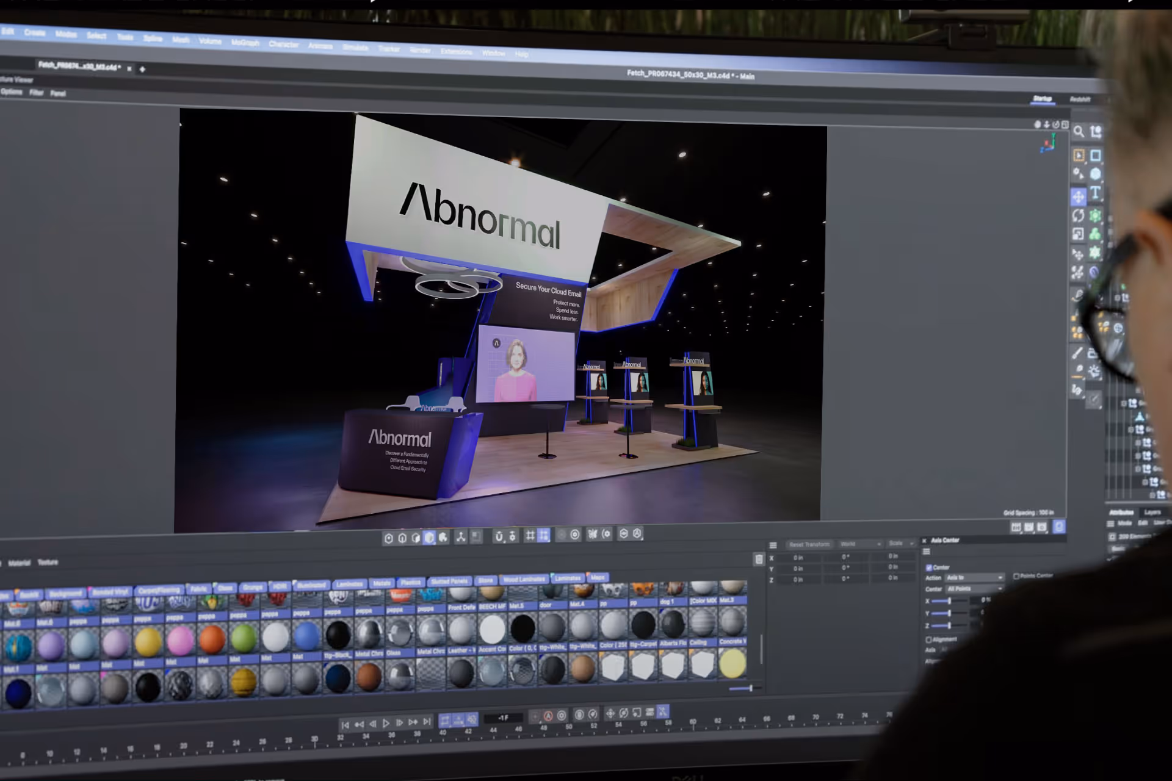Adjust the Y slider in Axis Center
1172x781 pixels.
[949, 613]
